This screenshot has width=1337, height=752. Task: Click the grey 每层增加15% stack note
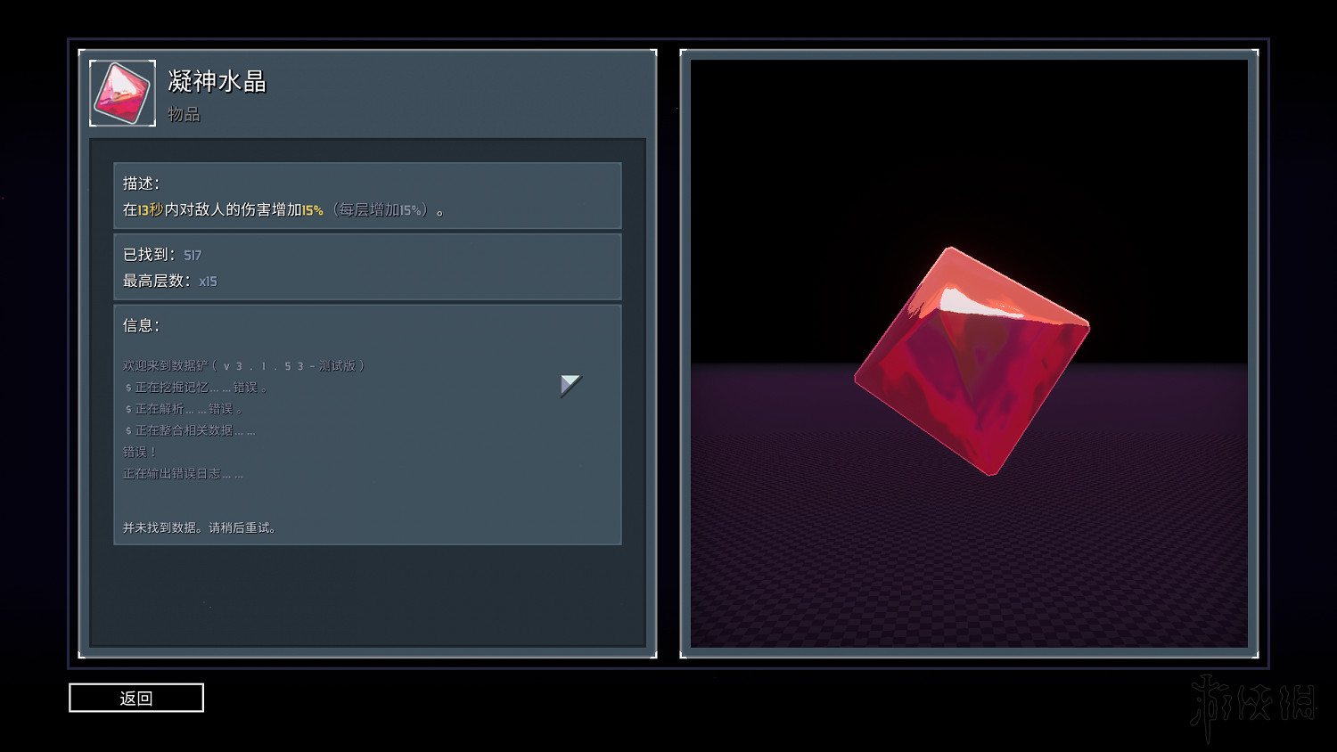(x=381, y=210)
